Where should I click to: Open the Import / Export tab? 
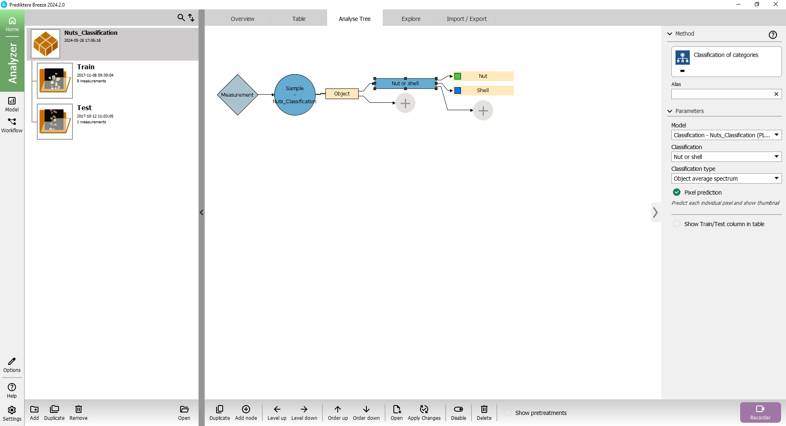point(466,19)
